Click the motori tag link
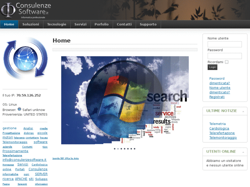Image resolution: width=250 pixels, height=187 pixels. click(x=8, y=137)
